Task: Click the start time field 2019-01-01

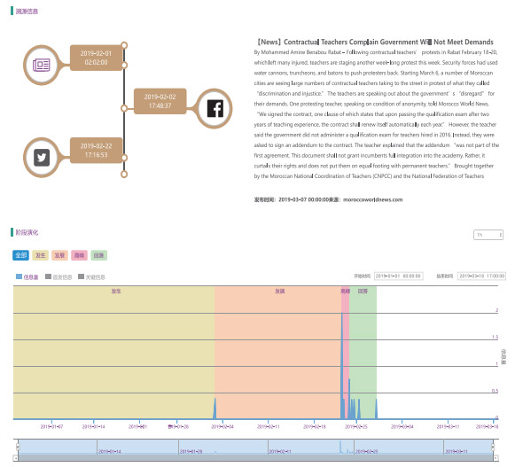Action: coord(398,276)
